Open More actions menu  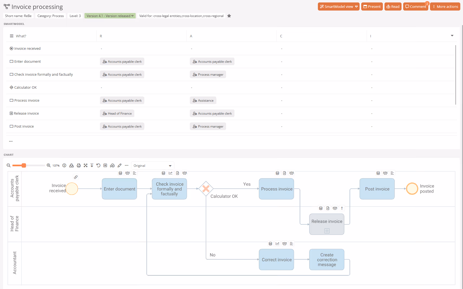point(445,7)
